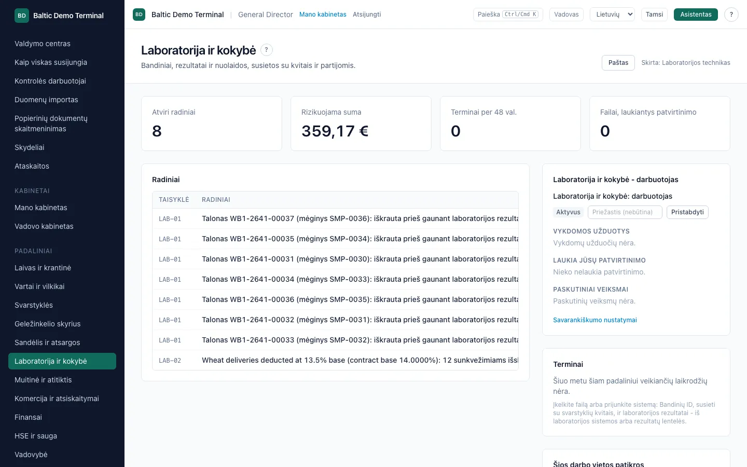Image resolution: width=747 pixels, height=467 pixels.
Task: Open the Asistentas assistant
Action: (696, 15)
